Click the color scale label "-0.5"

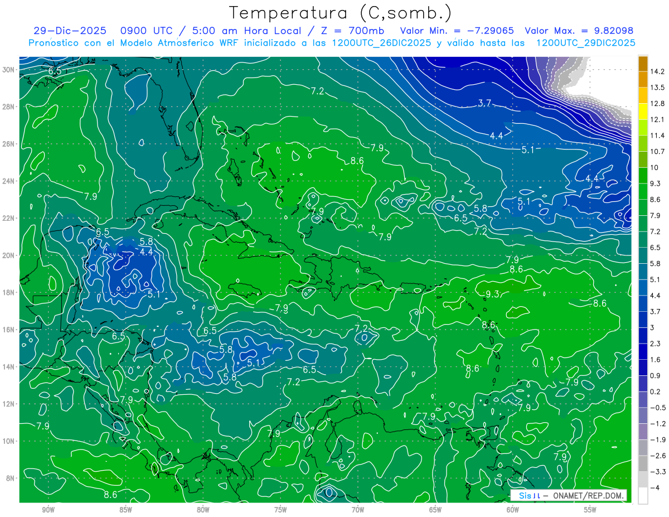click(657, 408)
